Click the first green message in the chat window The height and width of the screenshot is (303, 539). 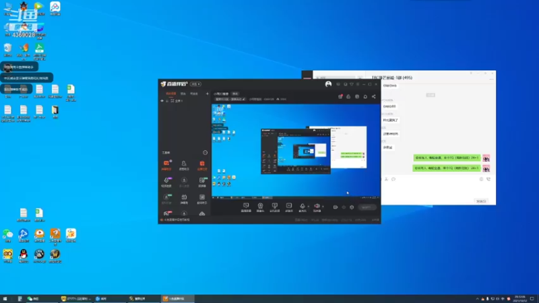point(447,158)
